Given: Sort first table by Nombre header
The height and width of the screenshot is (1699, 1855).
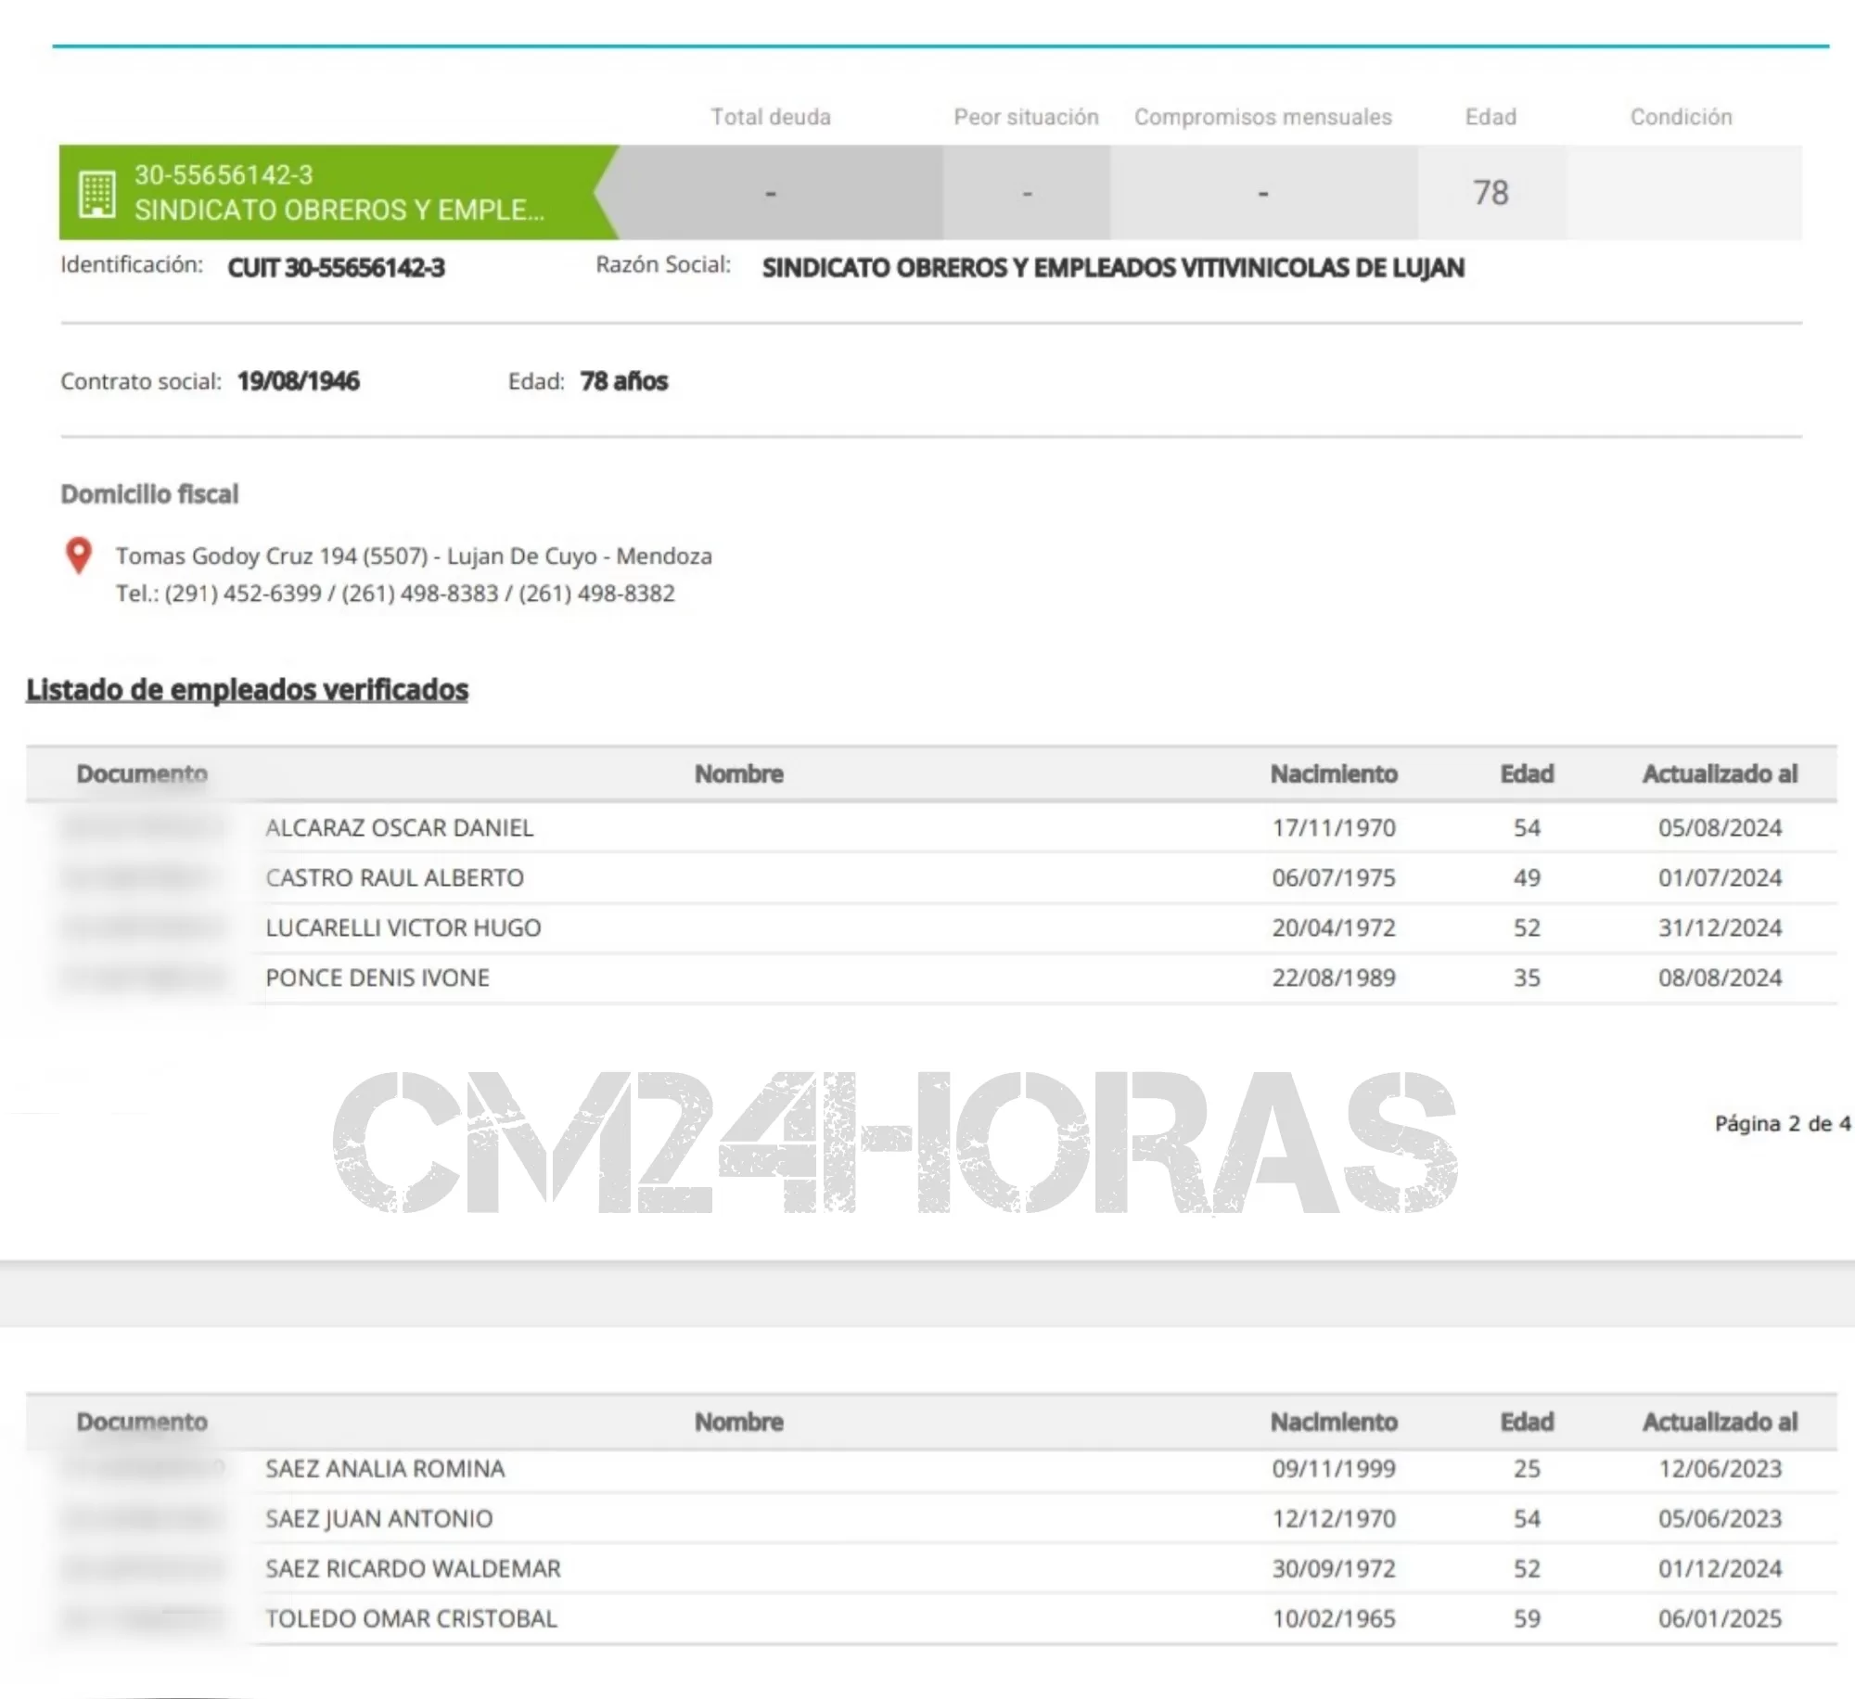Looking at the screenshot, I should coord(738,773).
